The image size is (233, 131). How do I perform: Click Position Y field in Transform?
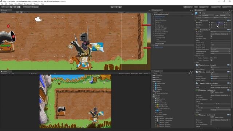tap(221, 23)
